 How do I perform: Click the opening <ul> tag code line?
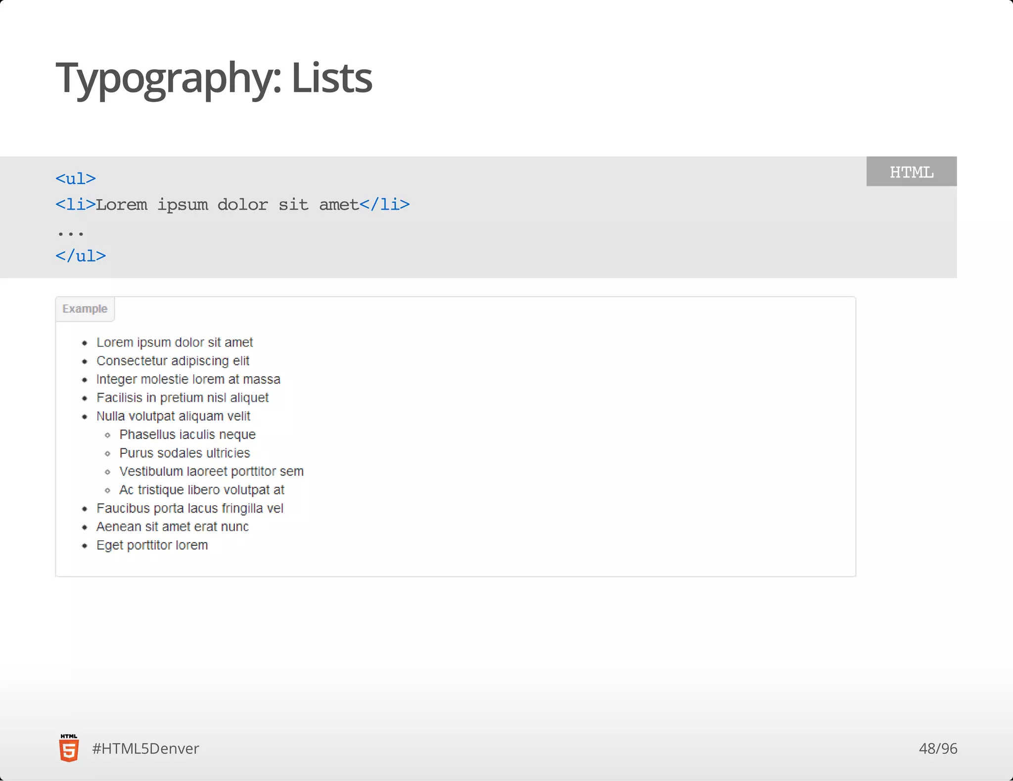[x=76, y=178]
